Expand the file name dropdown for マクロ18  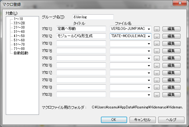pyautogui.click(x=149, y=80)
